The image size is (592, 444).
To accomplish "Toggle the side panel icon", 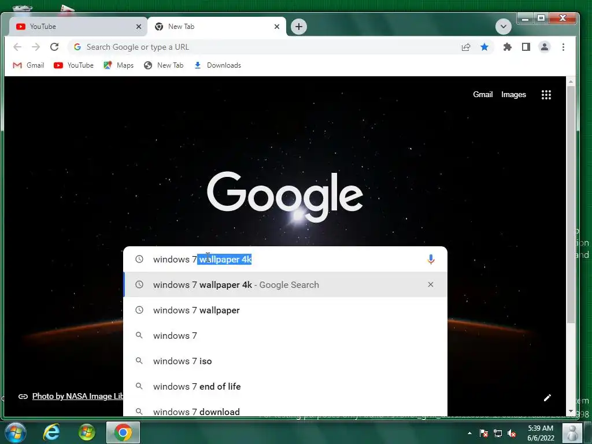I will point(526,47).
